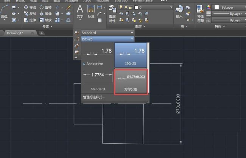Click 管理标注样式... (Manage Dimension Styles)

point(94,97)
